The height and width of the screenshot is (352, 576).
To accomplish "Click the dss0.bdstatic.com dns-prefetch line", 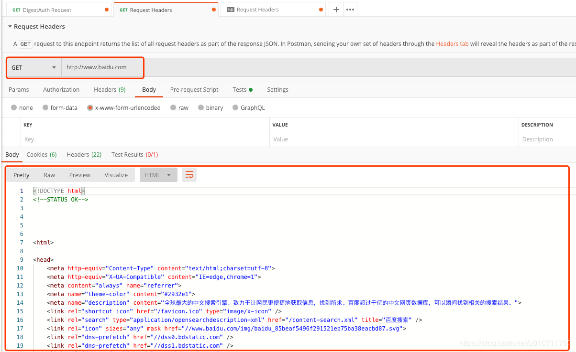I will (140, 337).
